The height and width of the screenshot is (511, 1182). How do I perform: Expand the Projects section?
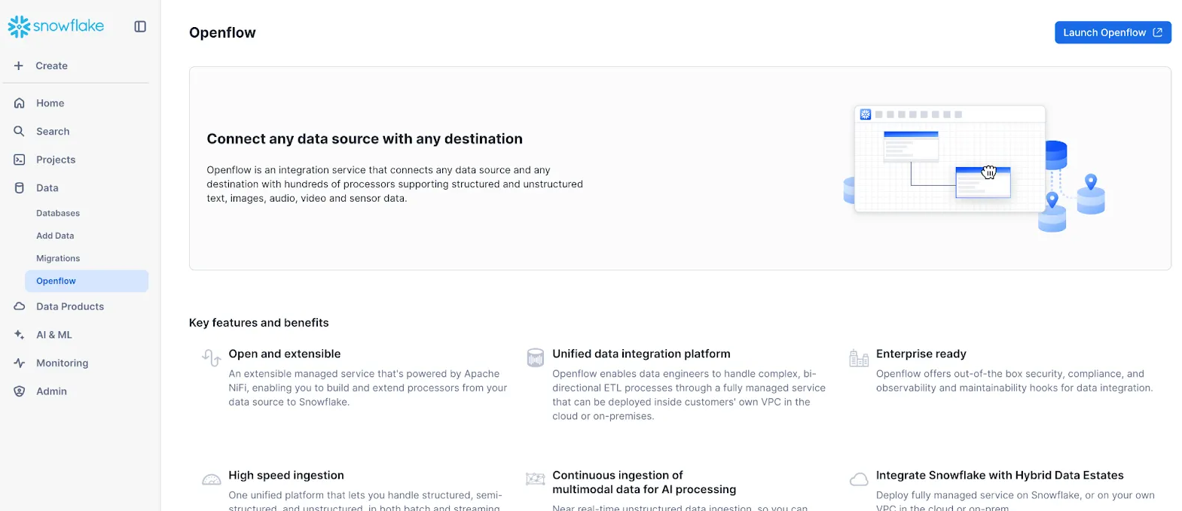pos(56,160)
